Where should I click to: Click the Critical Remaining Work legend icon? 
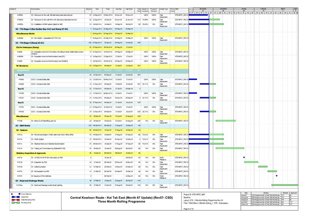coord(15,200)
